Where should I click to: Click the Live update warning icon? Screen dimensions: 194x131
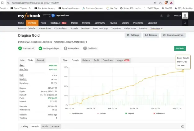point(65,48)
